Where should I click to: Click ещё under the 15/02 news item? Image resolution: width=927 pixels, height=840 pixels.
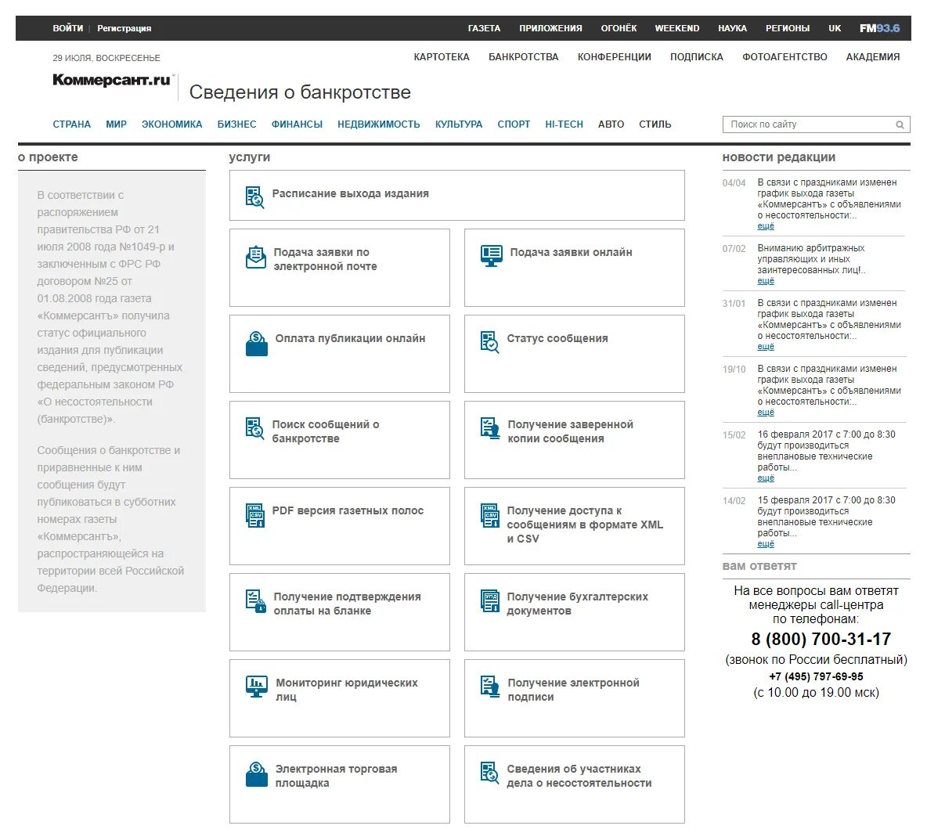click(x=766, y=478)
